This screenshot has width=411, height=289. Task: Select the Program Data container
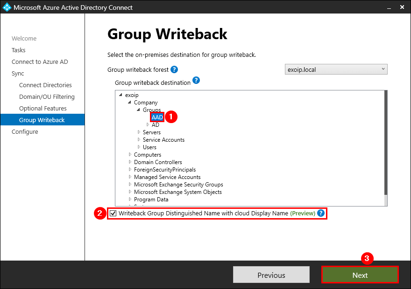click(151, 200)
